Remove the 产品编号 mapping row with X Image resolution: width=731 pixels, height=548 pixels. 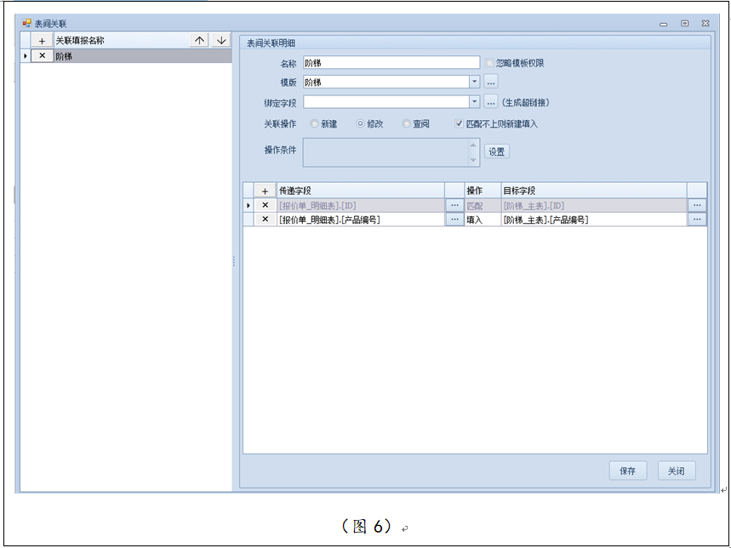pyautogui.click(x=265, y=220)
